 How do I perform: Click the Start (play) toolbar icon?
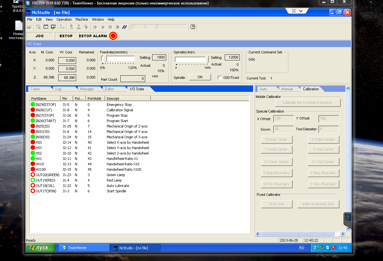(x=103, y=27)
